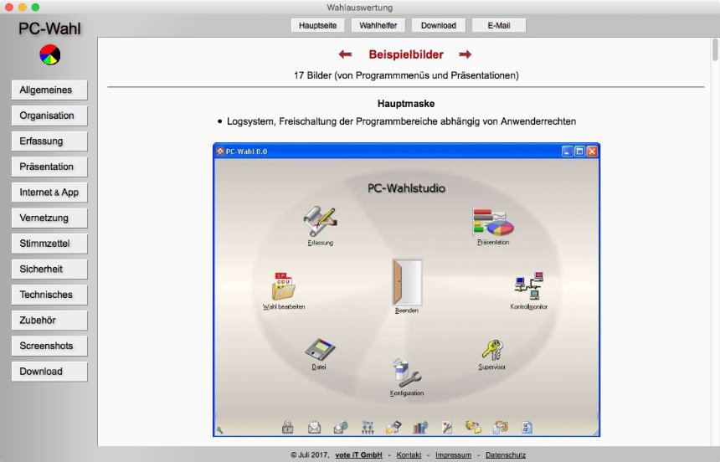Open the Präsentation charts icon

point(493,222)
